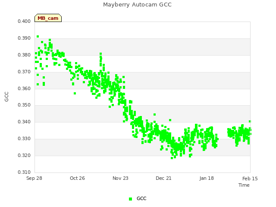Select the 0.350 y-axis tick label
Image resolution: width=276 pixels, height=207 pixels.
point(24,105)
